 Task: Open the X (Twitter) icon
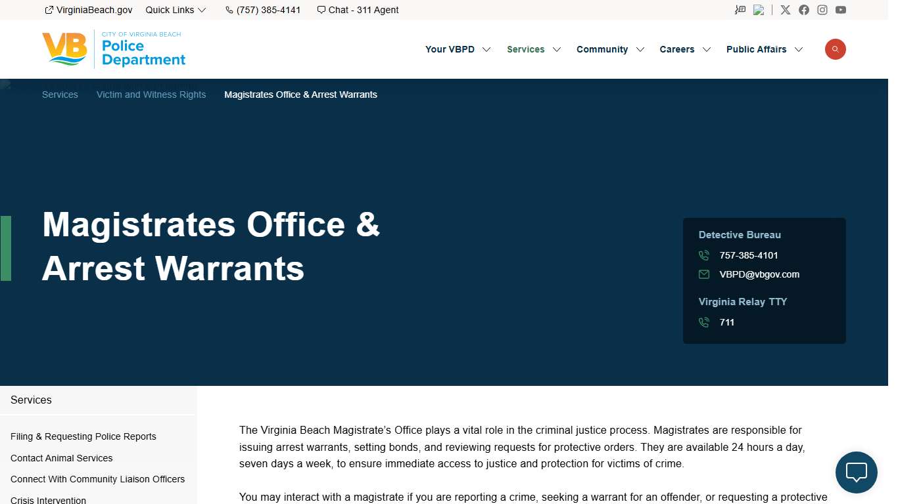point(785,10)
